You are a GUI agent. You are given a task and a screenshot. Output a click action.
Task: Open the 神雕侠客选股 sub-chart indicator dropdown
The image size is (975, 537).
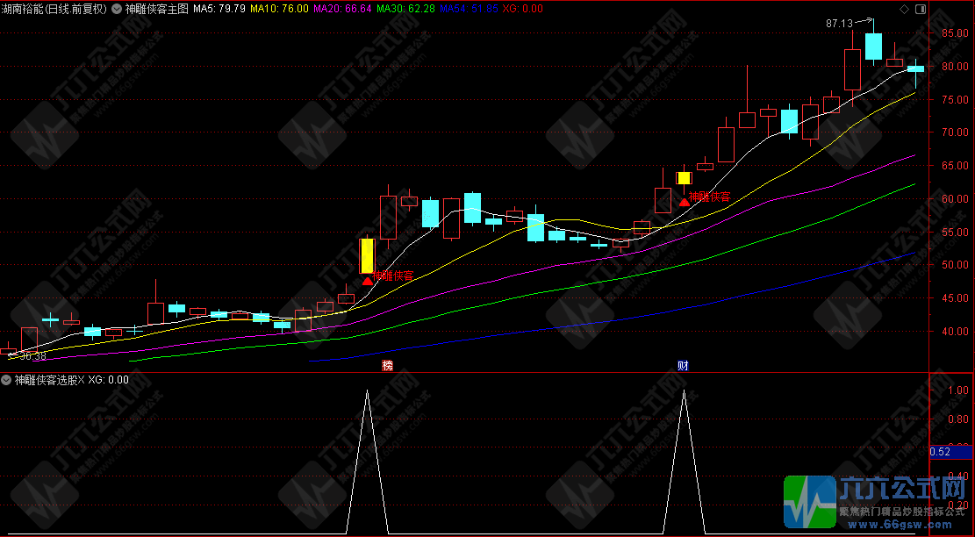click(x=7, y=381)
